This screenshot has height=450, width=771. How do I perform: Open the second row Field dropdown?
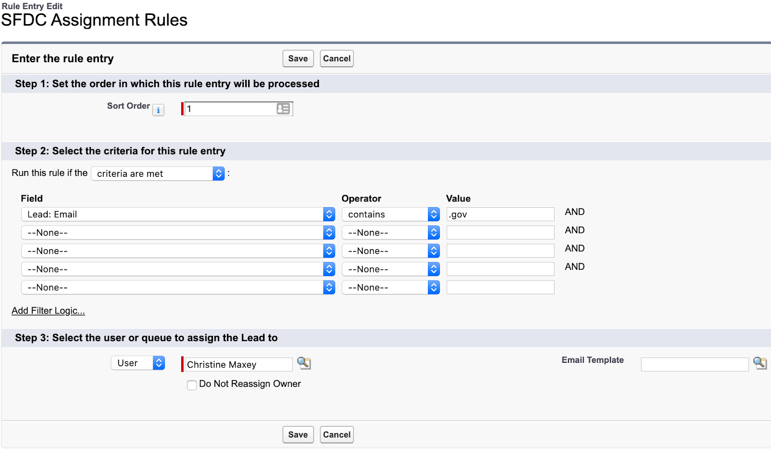tap(178, 233)
